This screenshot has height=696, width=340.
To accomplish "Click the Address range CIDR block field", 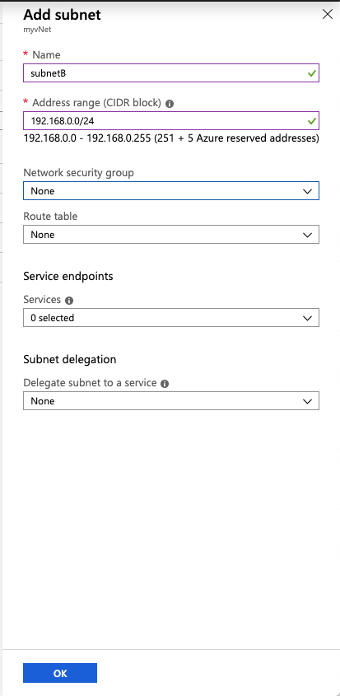I will 171,121.
